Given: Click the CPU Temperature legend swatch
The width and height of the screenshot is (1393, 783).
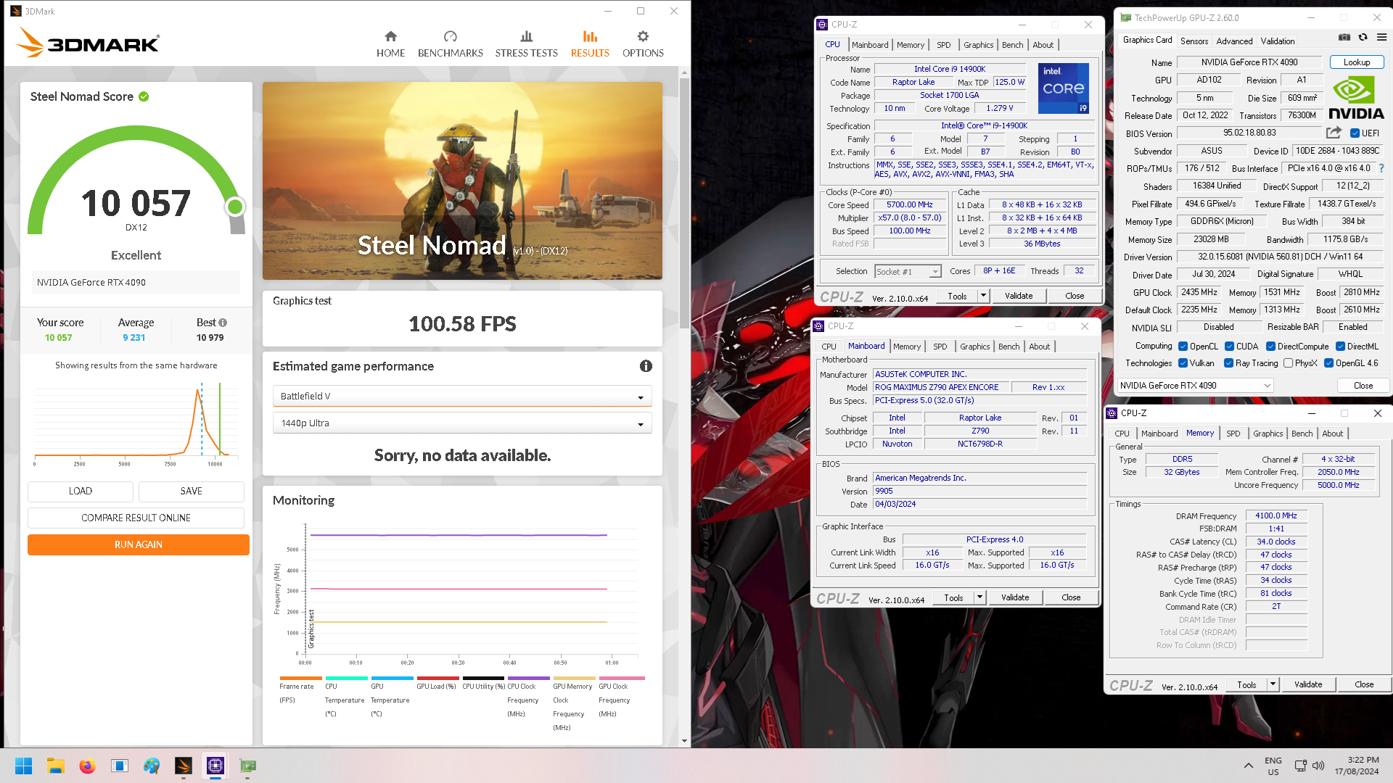Looking at the screenshot, I should [x=346, y=679].
